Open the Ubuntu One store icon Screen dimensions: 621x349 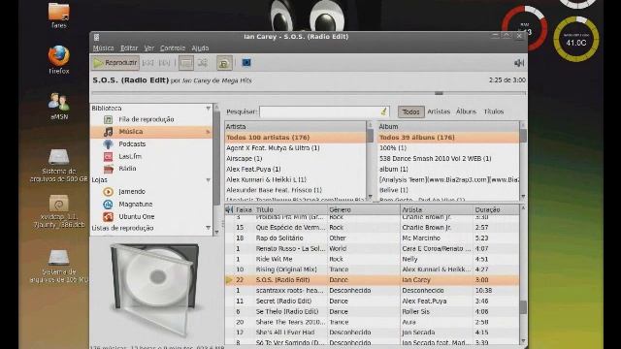(x=108, y=217)
